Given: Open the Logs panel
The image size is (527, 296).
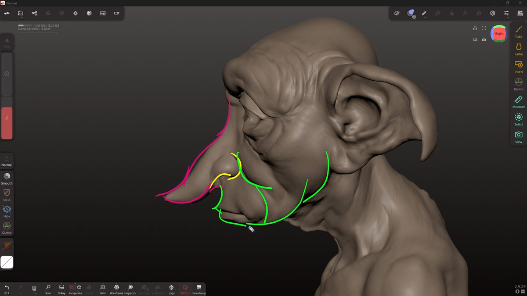Looking at the screenshot, I should tap(171, 289).
